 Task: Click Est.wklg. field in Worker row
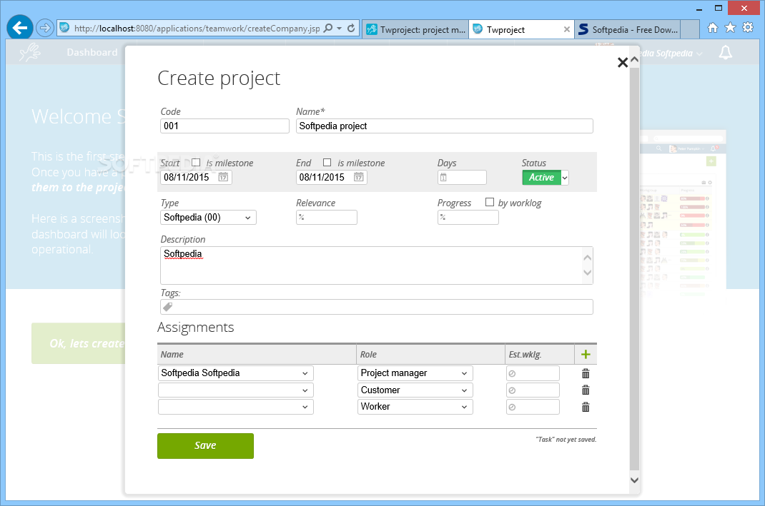pyautogui.click(x=533, y=407)
